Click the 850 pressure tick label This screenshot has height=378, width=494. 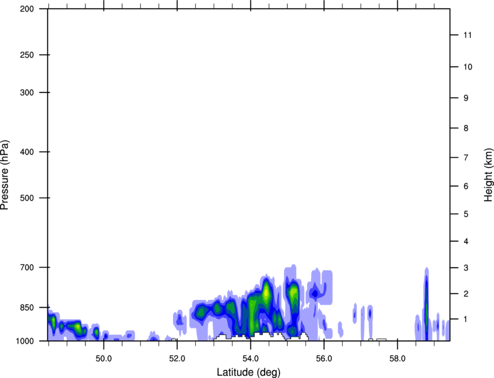27,308
